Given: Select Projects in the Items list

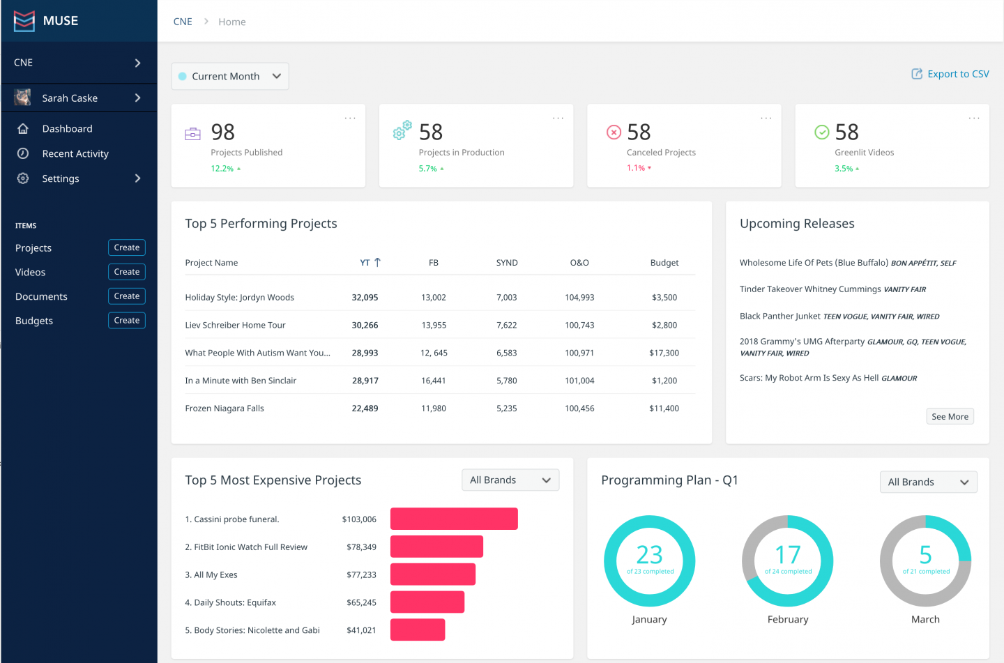Looking at the screenshot, I should click(33, 248).
